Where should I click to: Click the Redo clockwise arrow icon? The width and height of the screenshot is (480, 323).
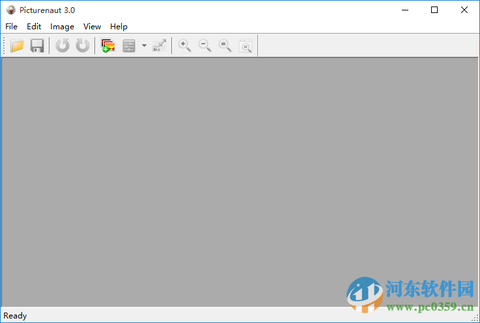coord(83,46)
